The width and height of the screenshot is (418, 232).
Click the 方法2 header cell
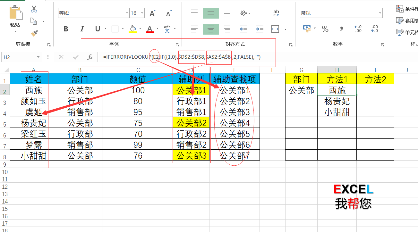(x=375, y=79)
